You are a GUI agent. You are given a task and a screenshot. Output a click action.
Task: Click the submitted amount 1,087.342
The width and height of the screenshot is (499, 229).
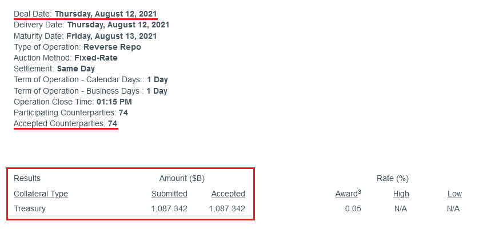169,208
